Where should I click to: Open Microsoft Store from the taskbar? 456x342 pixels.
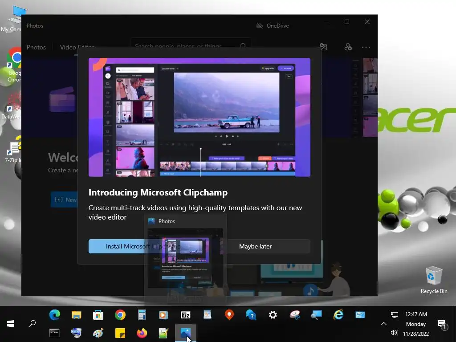pyautogui.click(x=98, y=315)
